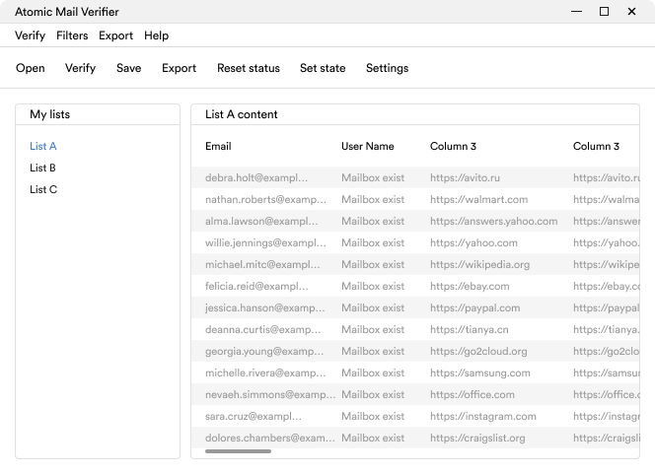The image size is (655, 474).
Task: Click Export in the toolbar
Action: coord(179,68)
